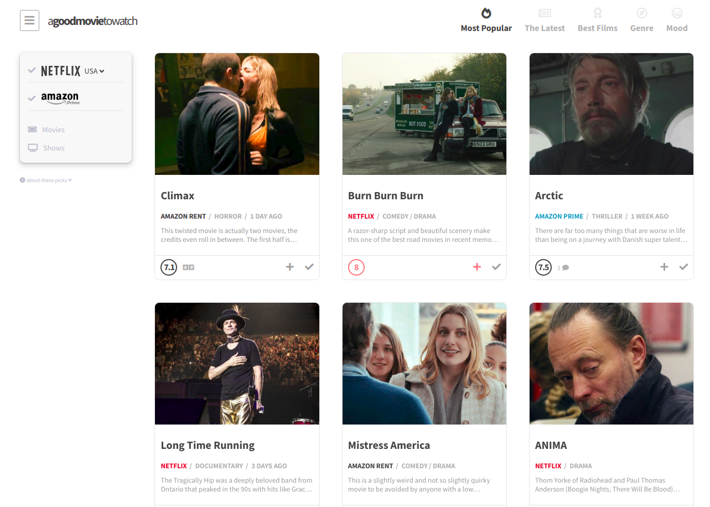Toggle the Netflix service checkmark
This screenshot has width=710, height=507.
click(32, 70)
